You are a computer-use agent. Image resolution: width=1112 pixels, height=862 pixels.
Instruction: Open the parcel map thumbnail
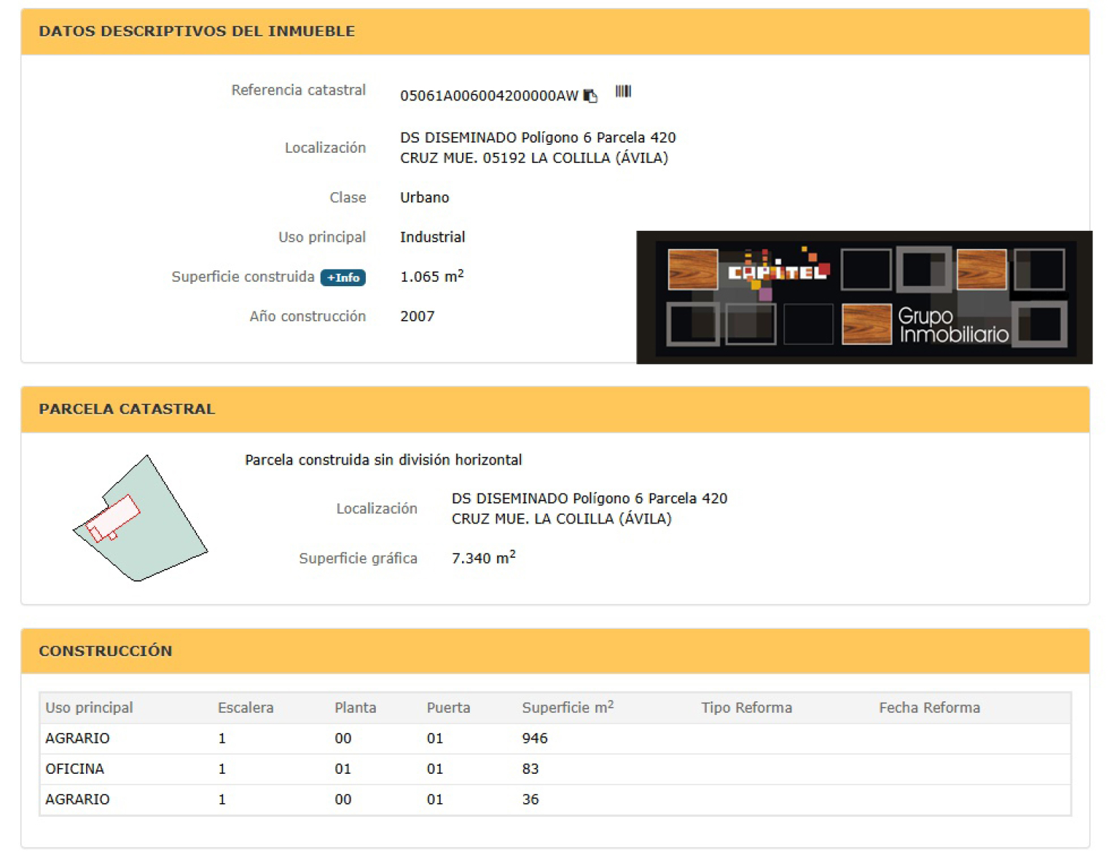point(141,518)
